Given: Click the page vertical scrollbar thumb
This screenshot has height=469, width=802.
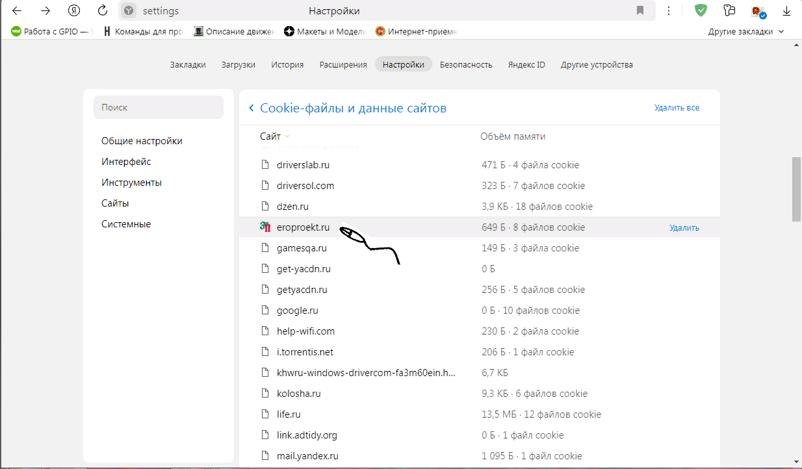Looking at the screenshot, I should [796, 189].
